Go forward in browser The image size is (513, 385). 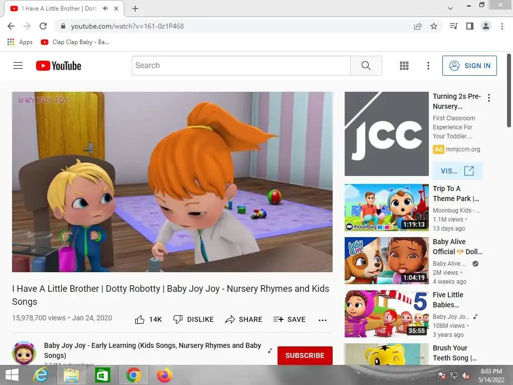point(27,26)
